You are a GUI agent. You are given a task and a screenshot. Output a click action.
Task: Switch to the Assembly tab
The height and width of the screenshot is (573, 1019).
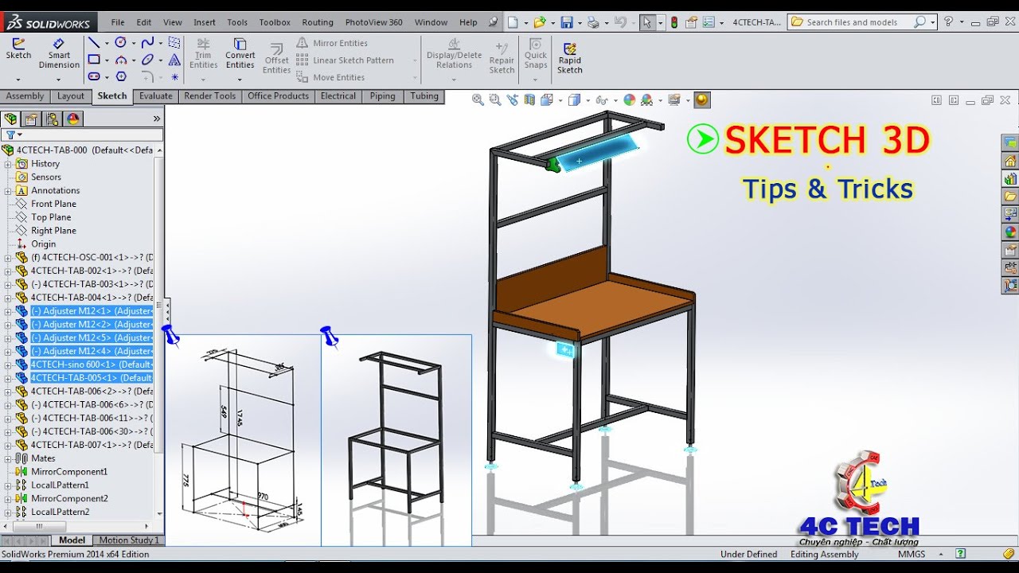(x=25, y=96)
